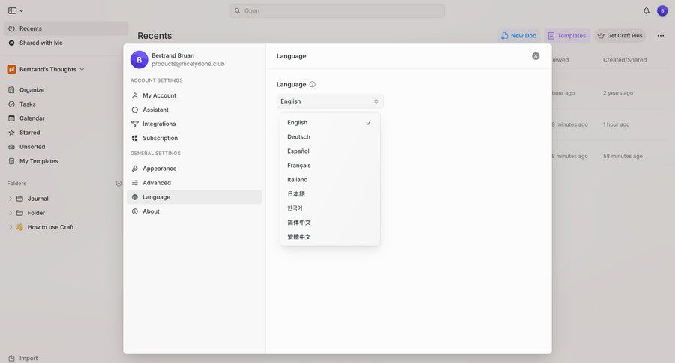This screenshot has width=675, height=363.
Task: Select 한국어 language option
Action: (330, 208)
